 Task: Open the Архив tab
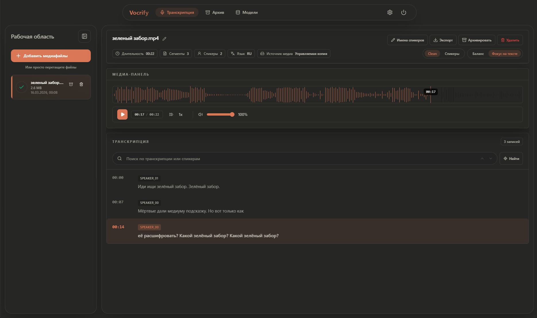tap(215, 12)
